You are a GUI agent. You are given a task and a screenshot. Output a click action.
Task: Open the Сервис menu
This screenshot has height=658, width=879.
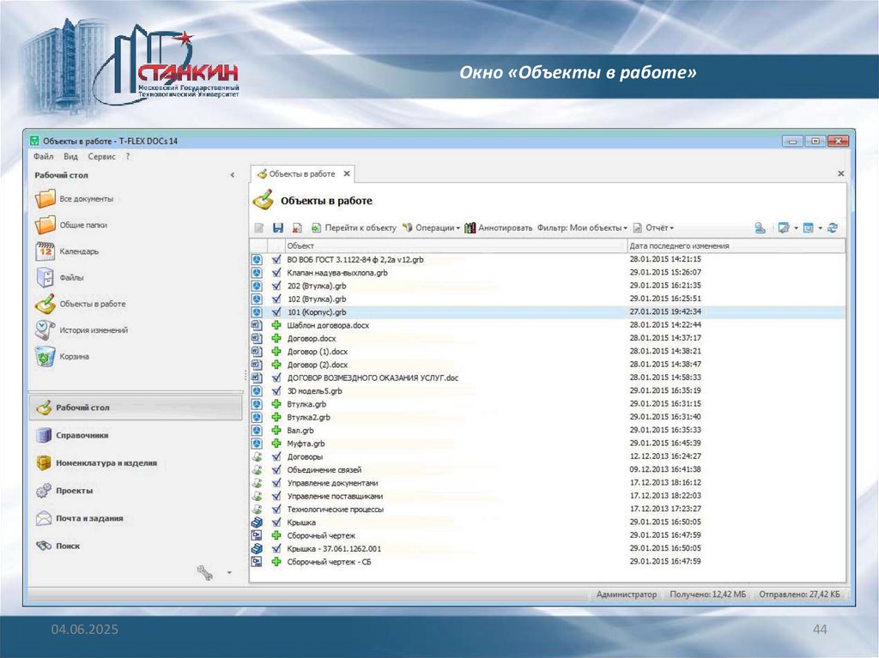click(x=101, y=157)
